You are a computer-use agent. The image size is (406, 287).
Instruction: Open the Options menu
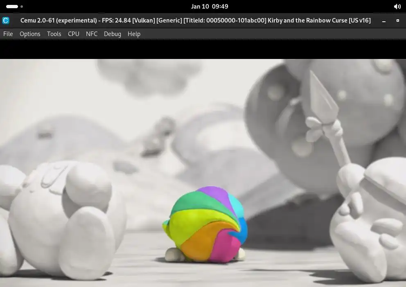(30, 34)
